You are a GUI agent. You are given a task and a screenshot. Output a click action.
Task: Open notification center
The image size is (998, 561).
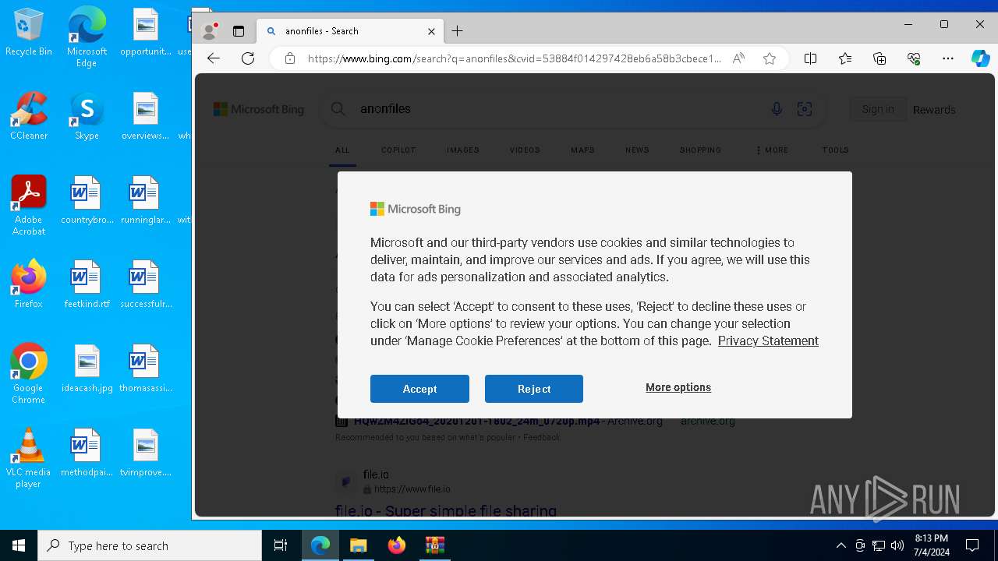[972, 545]
